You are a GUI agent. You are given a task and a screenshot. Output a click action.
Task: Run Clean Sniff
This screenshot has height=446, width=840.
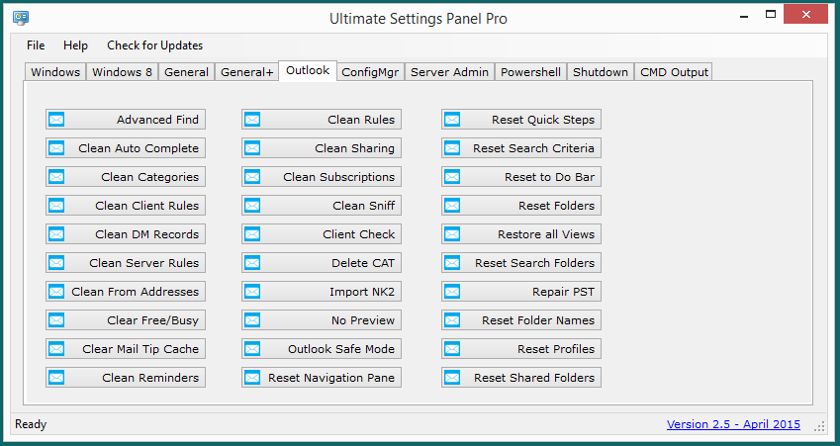click(x=322, y=206)
